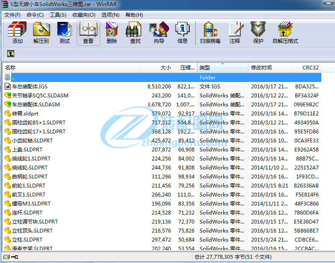The height and width of the screenshot is (263, 335).
Task: Click CRC value 879D11E2
Action: point(306,113)
